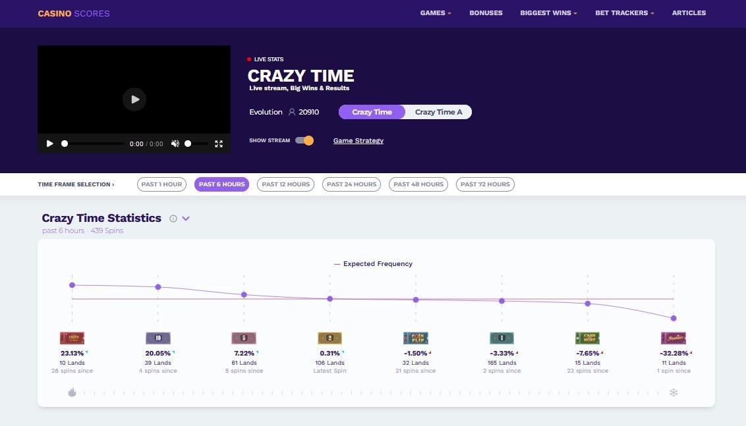Expand the Biggest Wins menu
Image resolution: width=746 pixels, height=426 pixels.
tap(548, 13)
